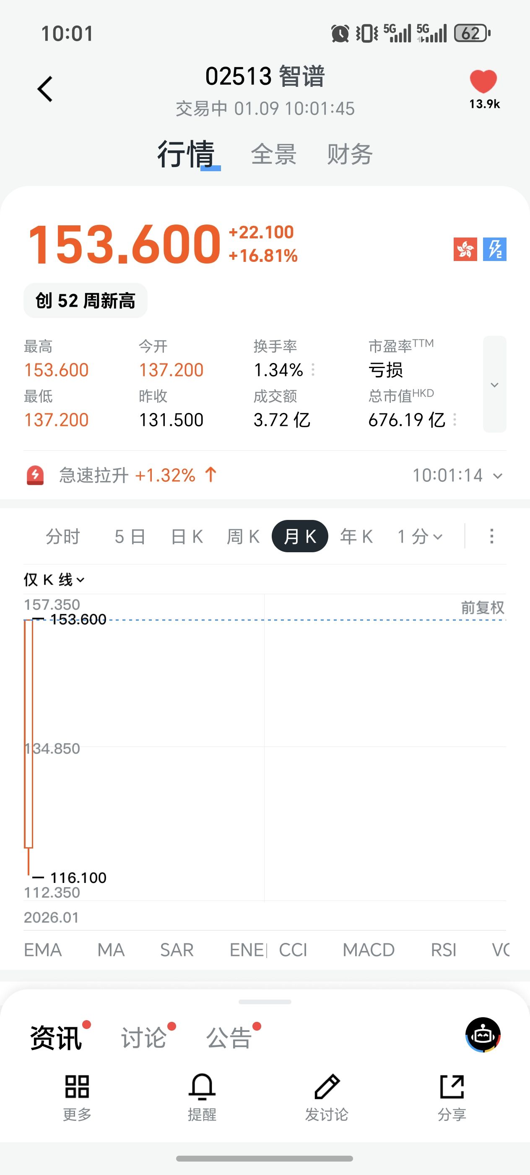Tap the blue lightning Level 2 icon
The image size is (530, 1175).
pyautogui.click(x=495, y=249)
